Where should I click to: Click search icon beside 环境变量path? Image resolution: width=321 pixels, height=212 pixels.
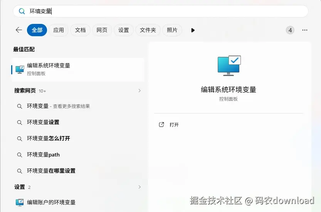(19, 155)
